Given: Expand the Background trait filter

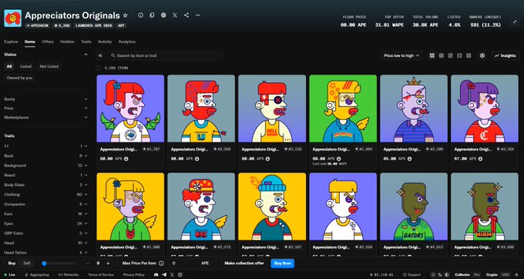Looking at the screenshot, I should point(45,165).
